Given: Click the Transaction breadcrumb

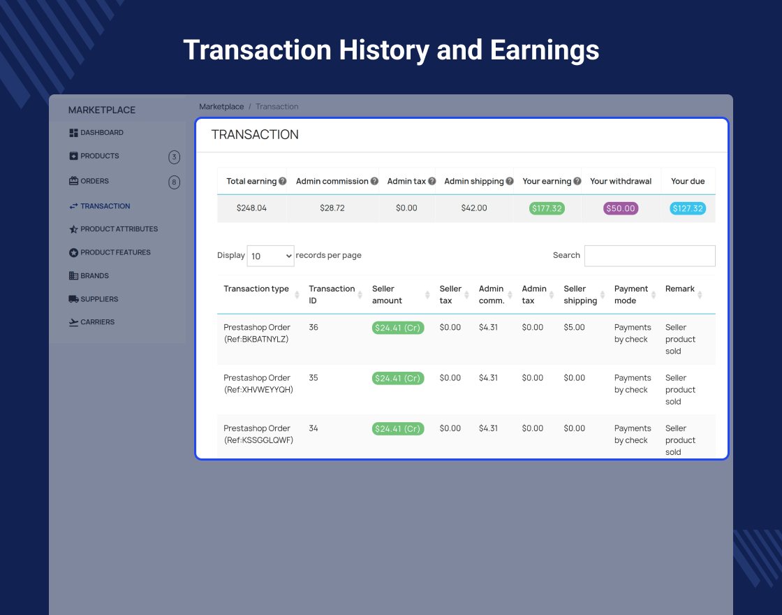Looking at the screenshot, I should coord(276,107).
